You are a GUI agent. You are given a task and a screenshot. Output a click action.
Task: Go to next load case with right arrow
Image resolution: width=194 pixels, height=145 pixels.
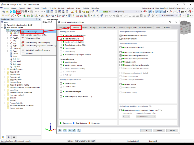click(141, 12)
